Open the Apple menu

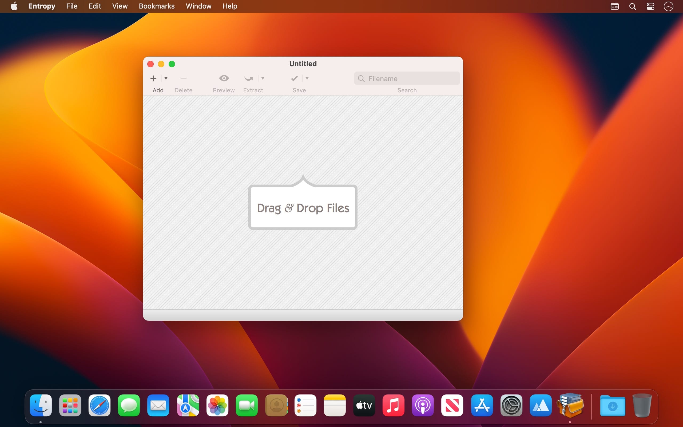[x=14, y=6]
